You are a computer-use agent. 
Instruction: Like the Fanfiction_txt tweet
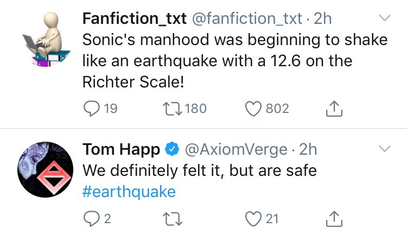point(253,109)
